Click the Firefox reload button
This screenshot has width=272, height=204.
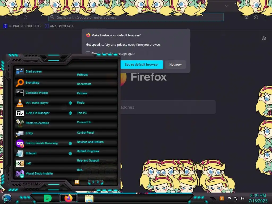click(25, 17)
